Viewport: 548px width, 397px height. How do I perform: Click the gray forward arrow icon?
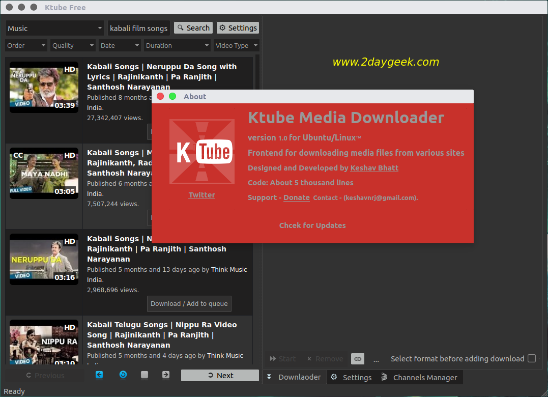click(166, 375)
